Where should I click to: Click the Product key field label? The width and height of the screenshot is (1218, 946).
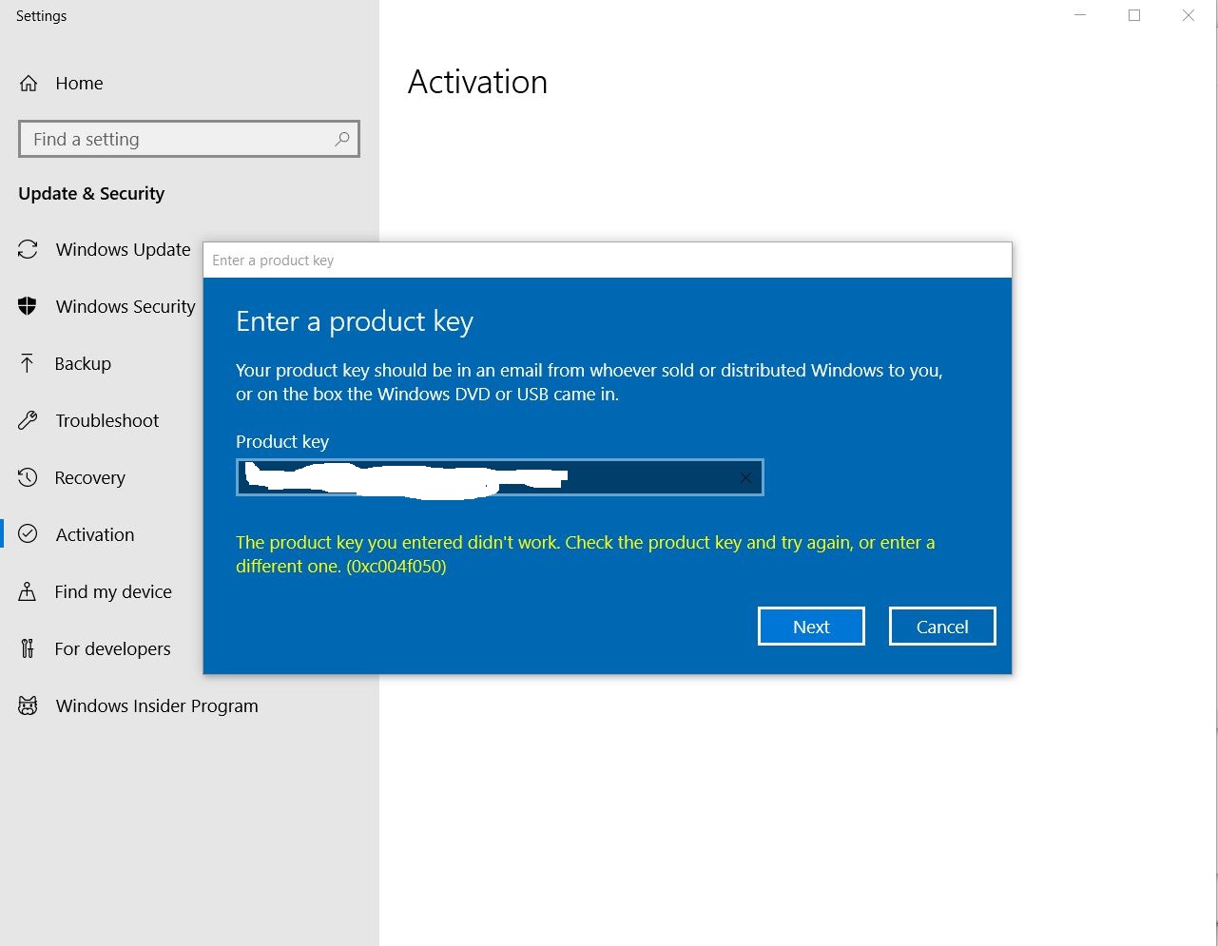click(282, 442)
